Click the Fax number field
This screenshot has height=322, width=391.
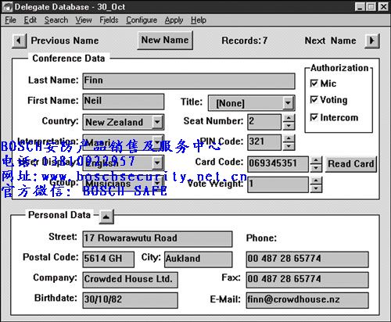[307, 280]
